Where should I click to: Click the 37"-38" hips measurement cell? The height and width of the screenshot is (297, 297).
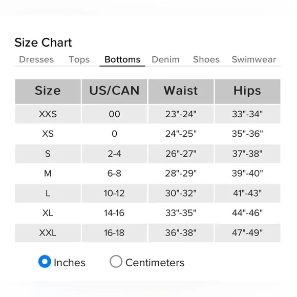247,154
